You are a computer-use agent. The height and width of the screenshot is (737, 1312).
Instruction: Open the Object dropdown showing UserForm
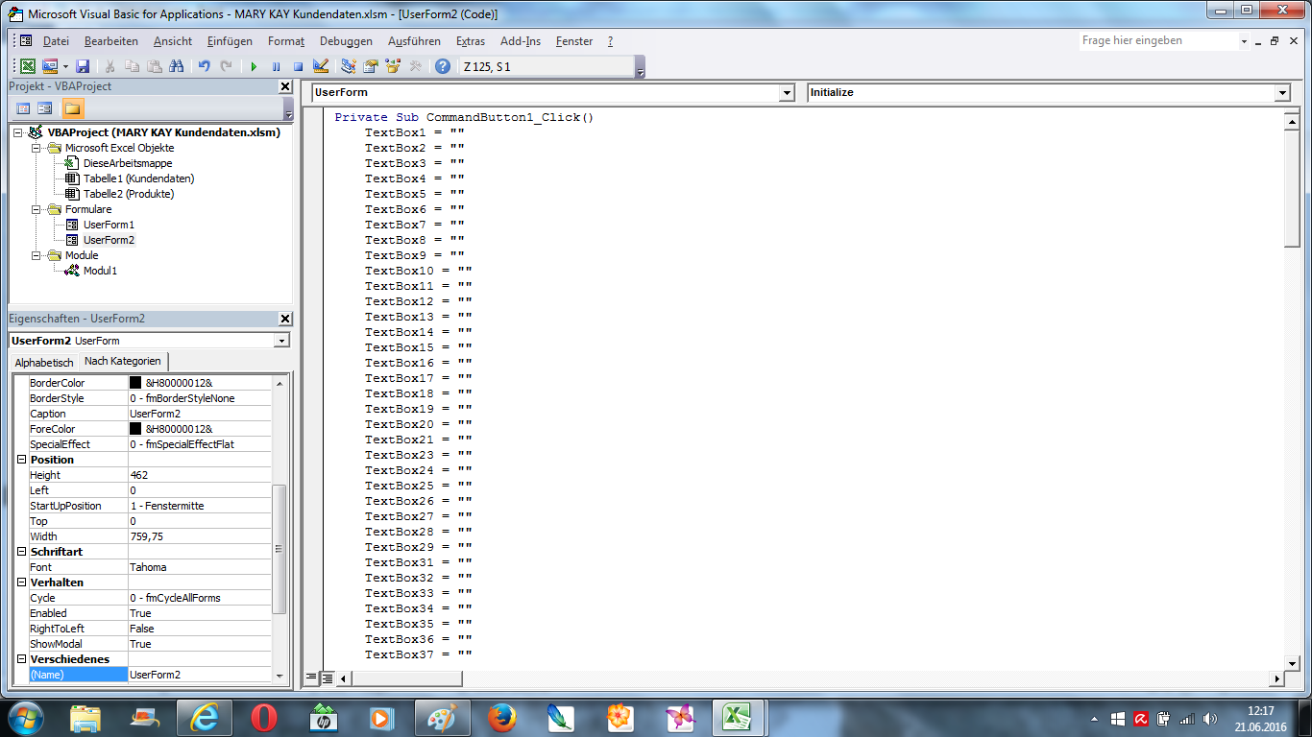[788, 93]
